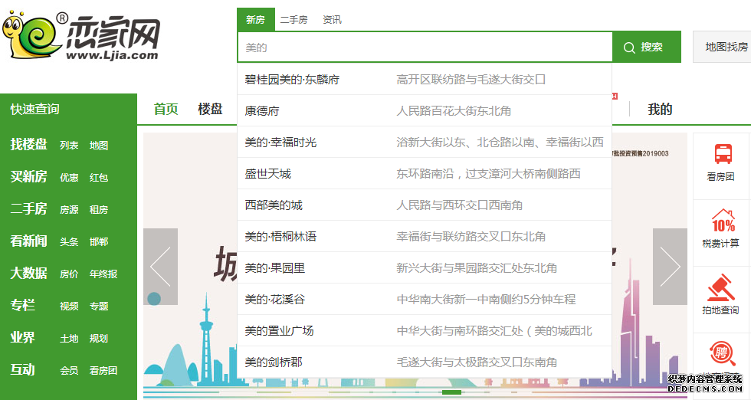Go to previous banner slide arrow
751x400 pixels.
[x=160, y=267]
